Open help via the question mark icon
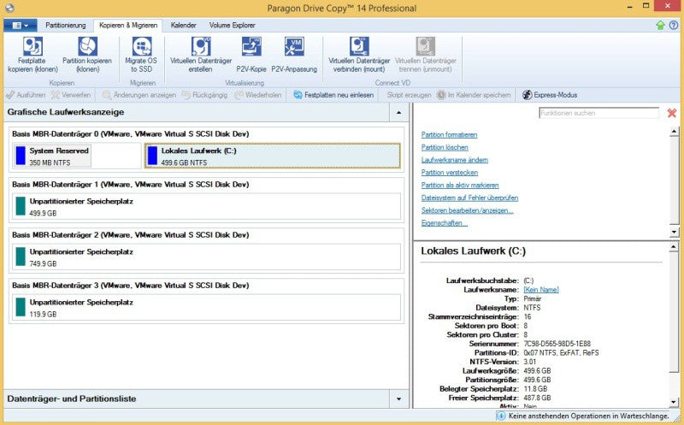 click(x=674, y=26)
